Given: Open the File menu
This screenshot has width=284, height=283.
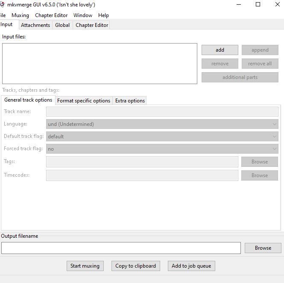Looking at the screenshot, I should 3,15.
